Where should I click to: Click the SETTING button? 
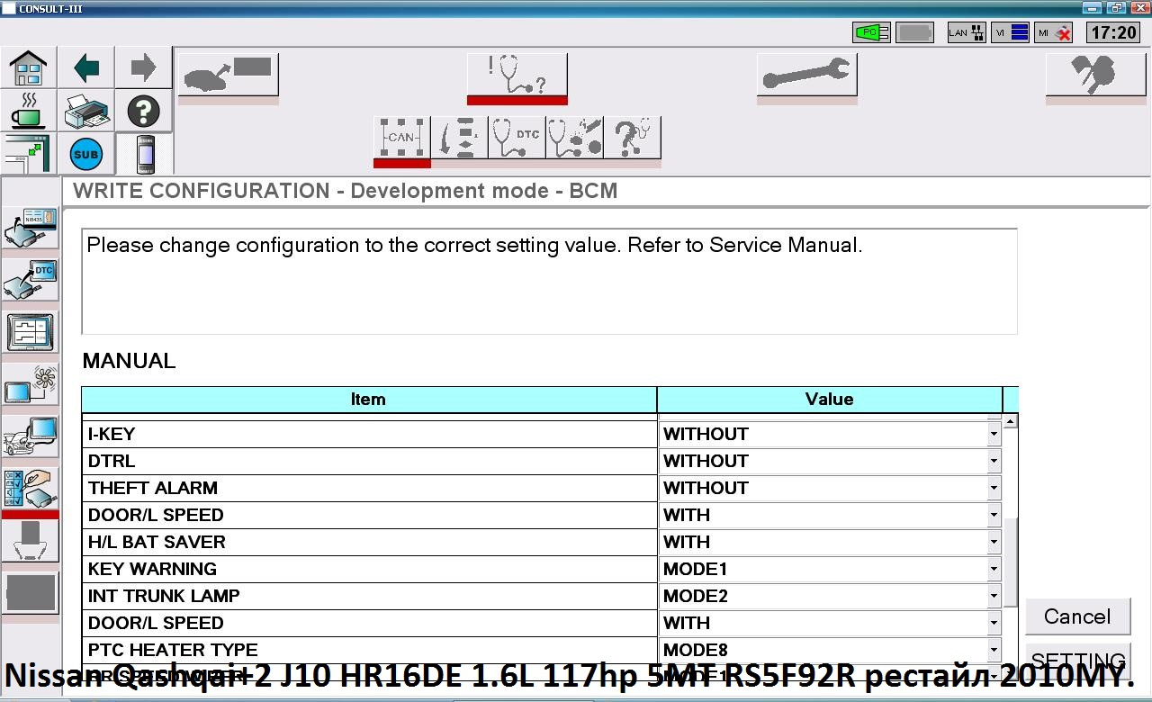(1077, 661)
